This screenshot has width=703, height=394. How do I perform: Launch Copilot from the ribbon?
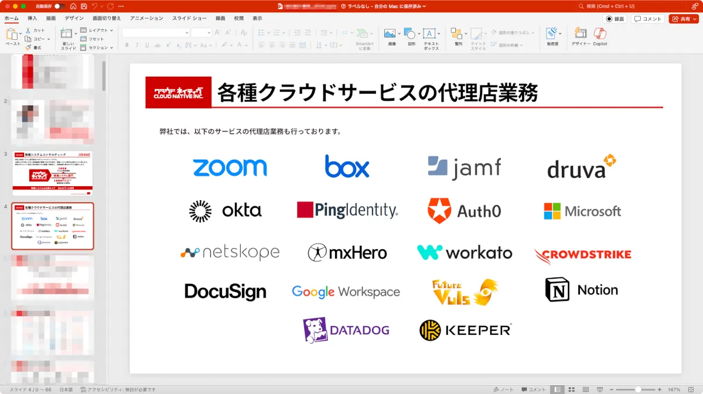point(600,37)
